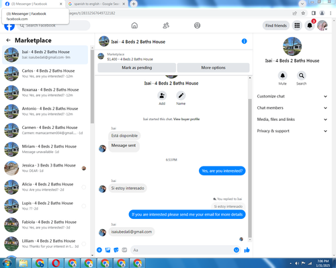The width and height of the screenshot is (336, 268).
Task: Focus the Search Facebook field
Action: pyautogui.click(x=54, y=26)
